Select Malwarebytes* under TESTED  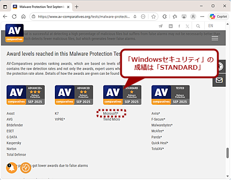pyautogui.click(x=162, y=125)
